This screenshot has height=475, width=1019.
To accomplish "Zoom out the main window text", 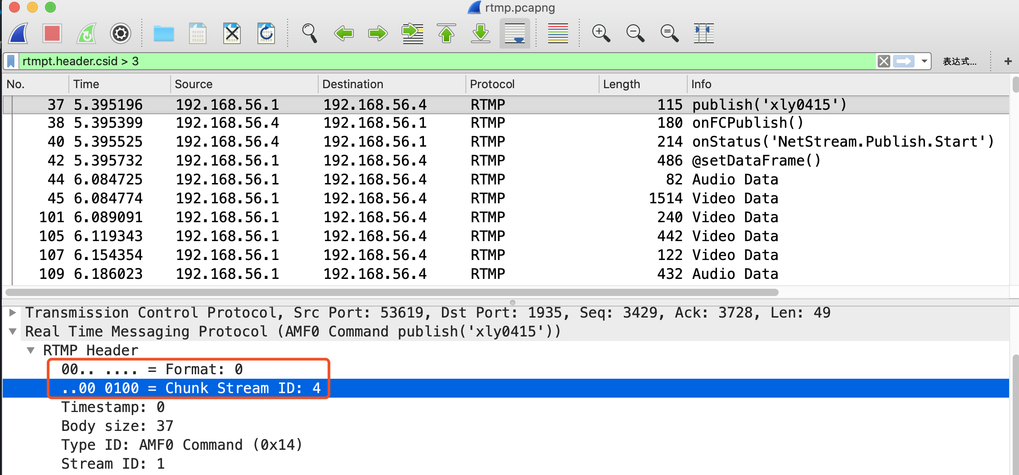I will [x=636, y=33].
